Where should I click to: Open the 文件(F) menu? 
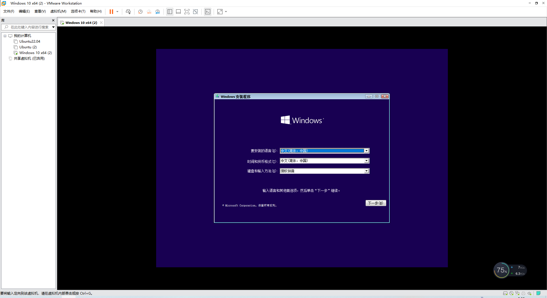click(9, 11)
